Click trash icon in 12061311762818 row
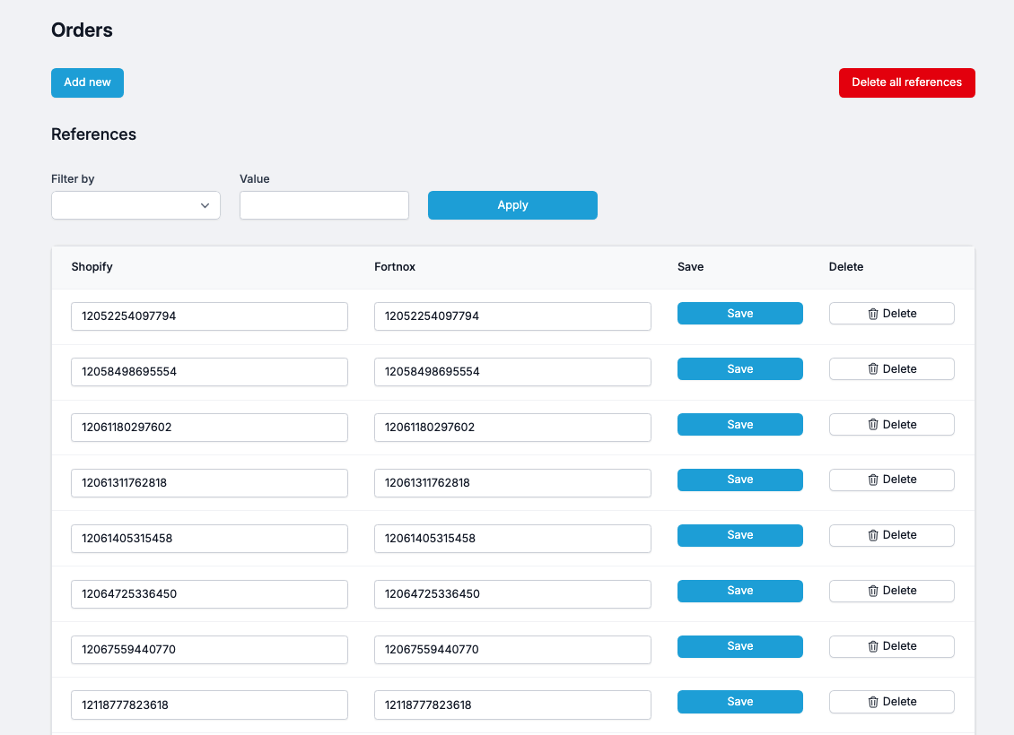 [872, 480]
